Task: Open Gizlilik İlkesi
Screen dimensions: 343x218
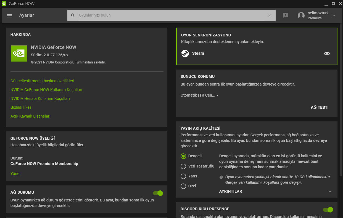Action: pos(22,107)
